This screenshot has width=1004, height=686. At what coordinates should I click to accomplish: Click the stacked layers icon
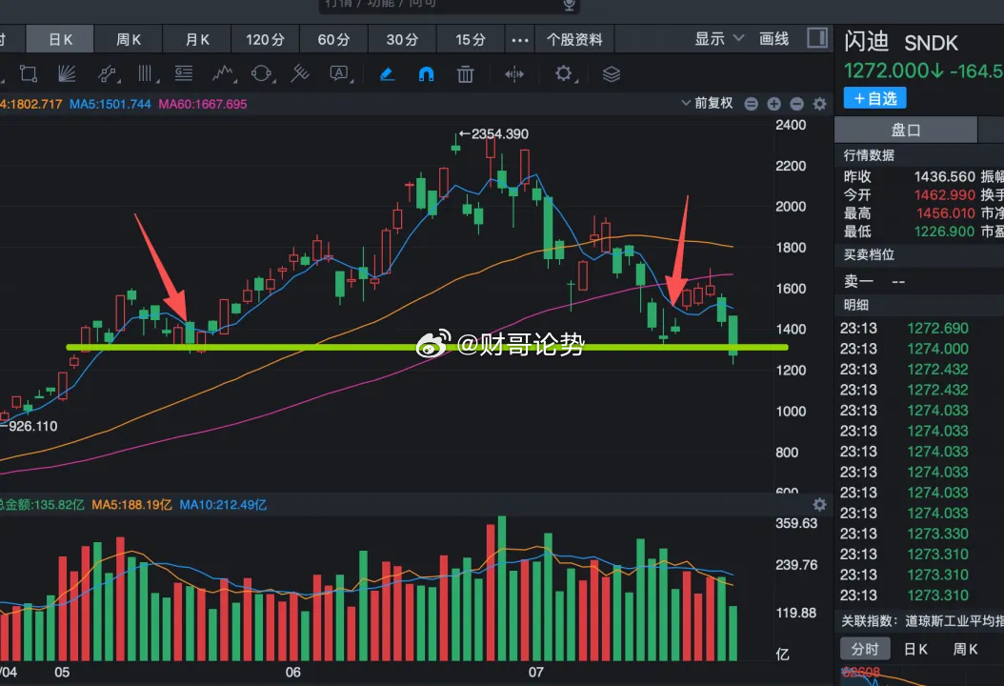pos(612,74)
